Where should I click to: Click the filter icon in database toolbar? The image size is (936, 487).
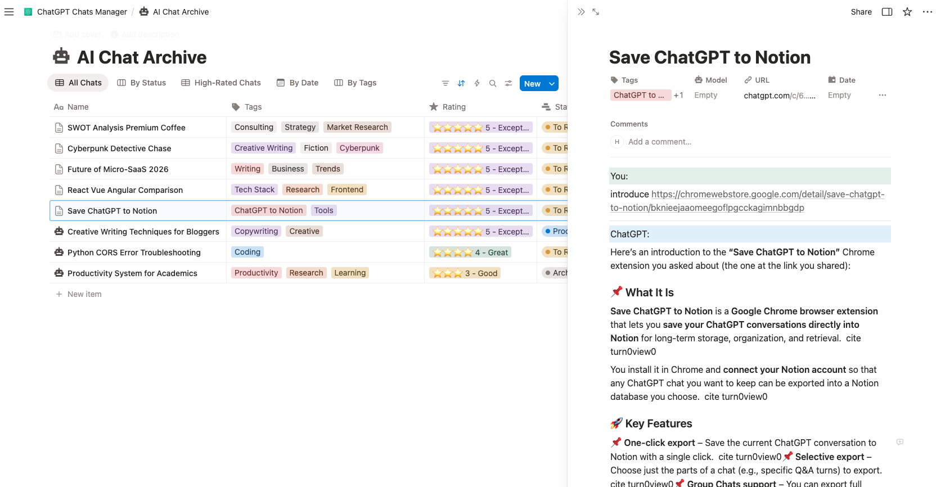point(445,83)
